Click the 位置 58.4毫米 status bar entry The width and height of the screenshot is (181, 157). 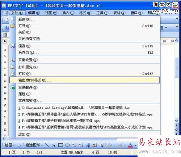coord(72,152)
